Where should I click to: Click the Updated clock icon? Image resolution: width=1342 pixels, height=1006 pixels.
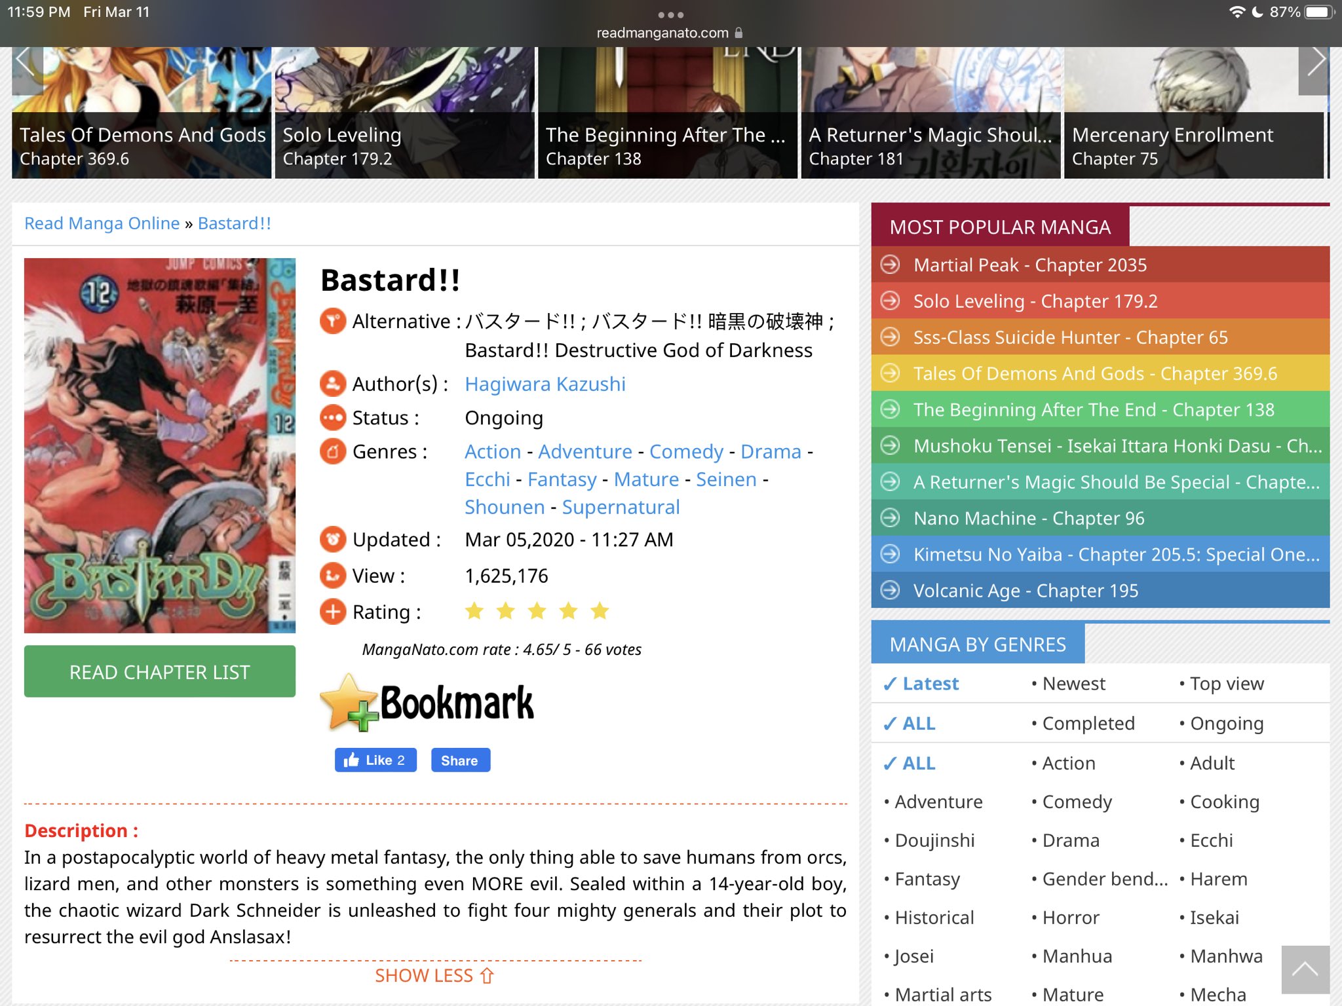333,540
